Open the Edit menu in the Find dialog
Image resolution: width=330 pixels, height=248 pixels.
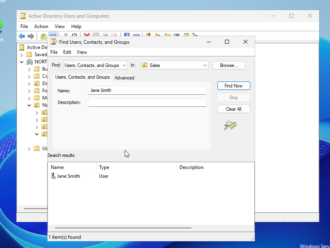[x=67, y=52]
